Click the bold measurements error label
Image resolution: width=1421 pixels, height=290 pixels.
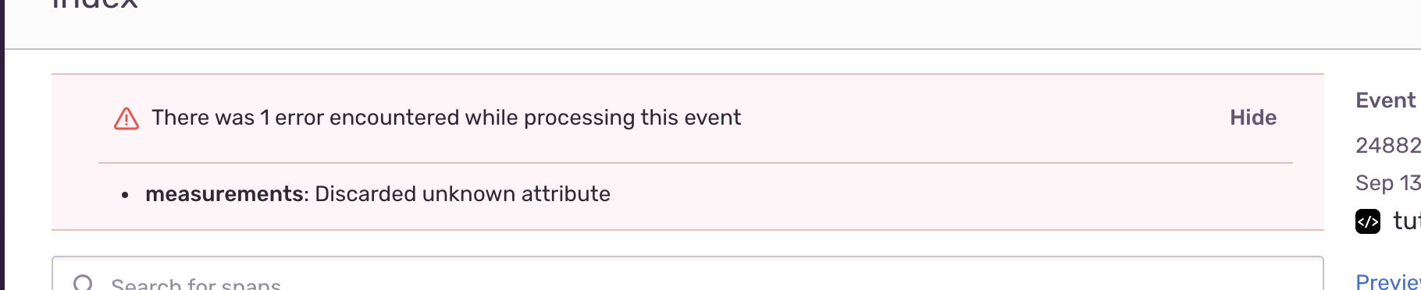pos(224,194)
